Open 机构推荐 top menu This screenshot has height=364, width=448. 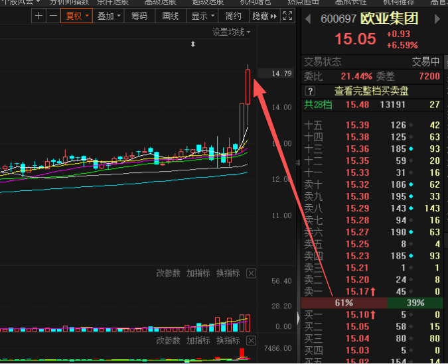click(399, 3)
